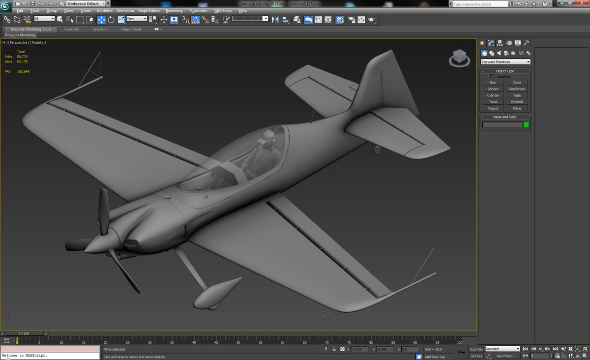This screenshot has height=360, width=590.
Task: Switch to the Freeform ribbon tab
Action: pyautogui.click(x=72, y=29)
